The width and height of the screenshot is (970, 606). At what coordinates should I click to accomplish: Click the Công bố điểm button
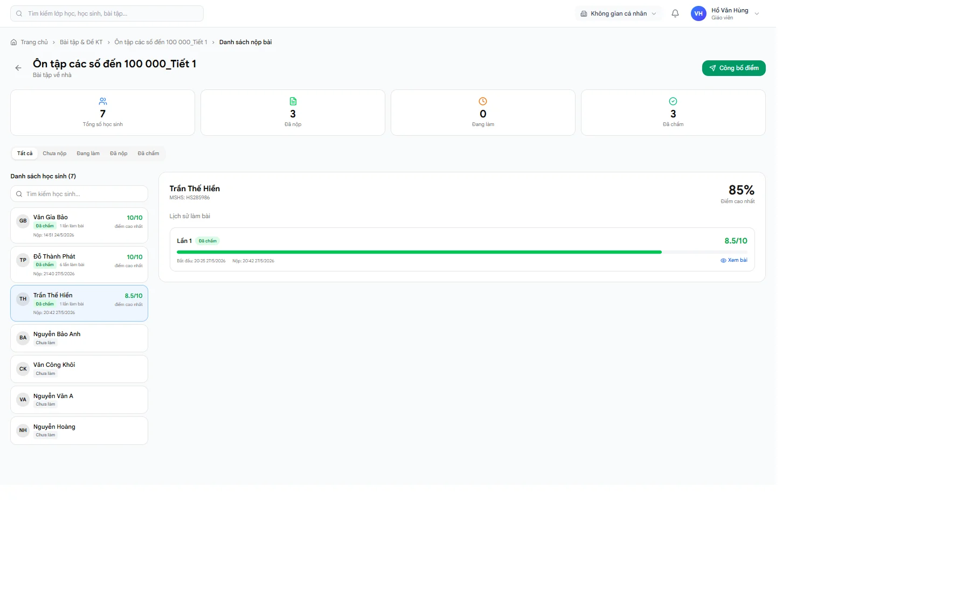[733, 68]
